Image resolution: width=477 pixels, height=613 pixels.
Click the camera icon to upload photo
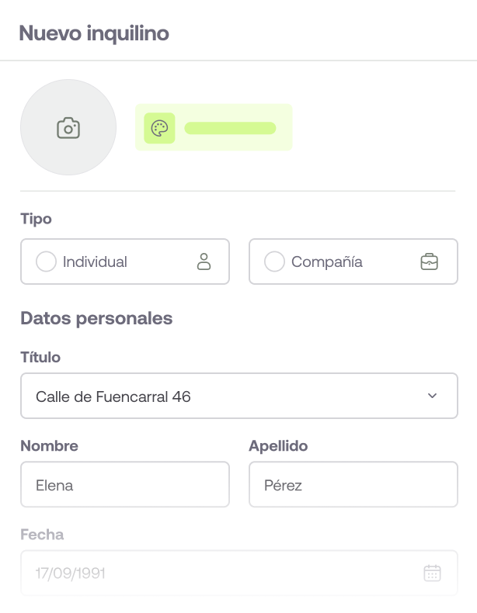point(68,128)
